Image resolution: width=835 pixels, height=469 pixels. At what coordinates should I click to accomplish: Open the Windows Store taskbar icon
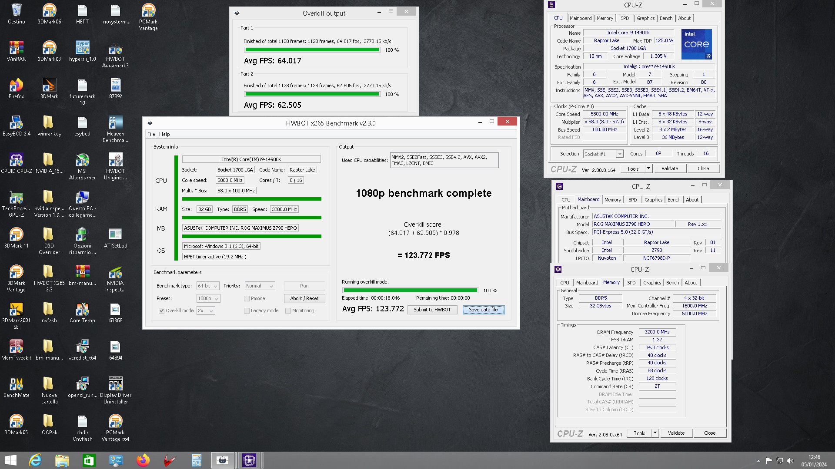click(89, 460)
